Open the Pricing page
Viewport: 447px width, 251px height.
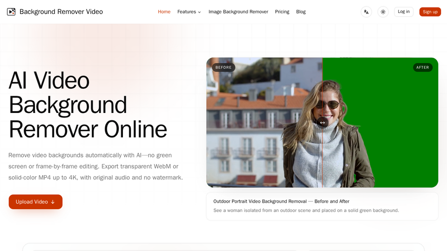282,12
